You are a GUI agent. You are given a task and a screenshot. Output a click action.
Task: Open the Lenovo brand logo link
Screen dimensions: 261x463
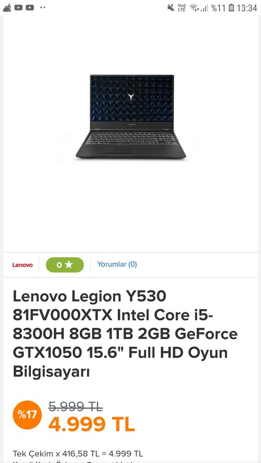[23, 265]
